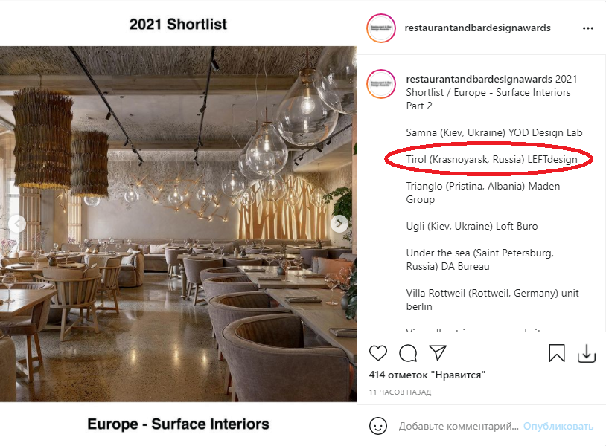This screenshot has height=446, width=606.
Task: Open the emoji picker smiley icon
Action: click(x=378, y=426)
